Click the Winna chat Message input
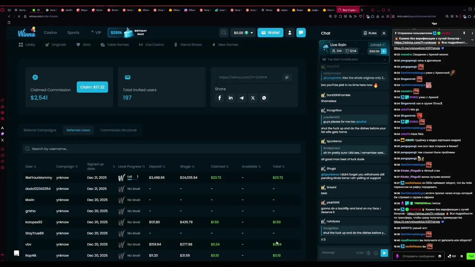The height and width of the screenshot is (267, 475). point(338,253)
